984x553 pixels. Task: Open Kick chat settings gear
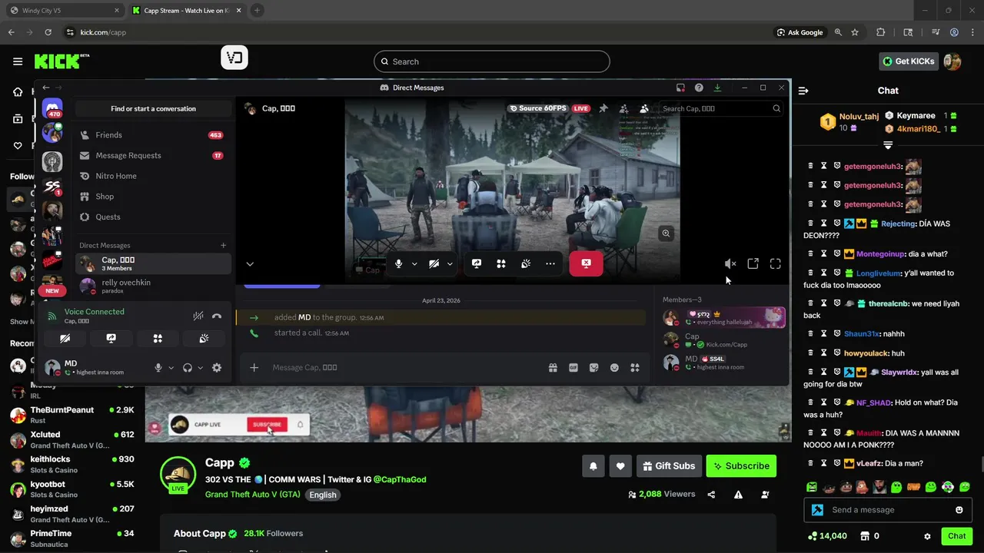click(927, 536)
